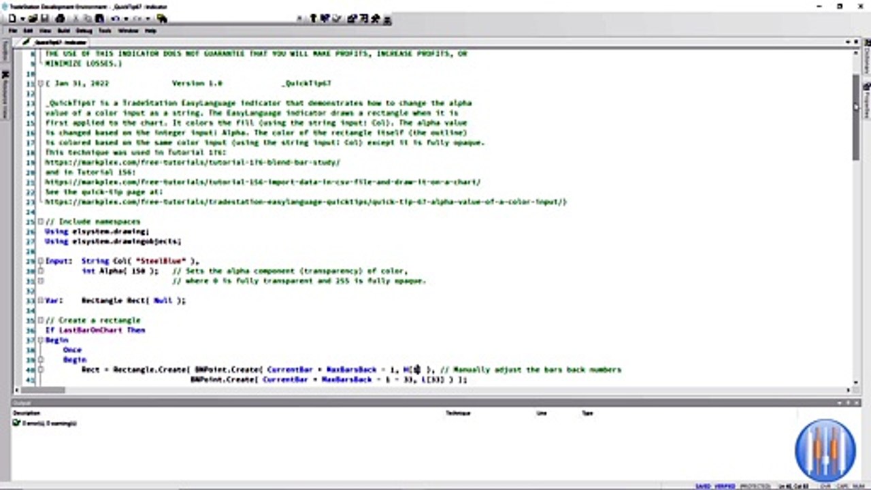The height and width of the screenshot is (490, 871).
Task: Click the horizontal scrollbar right arrow
Action: pos(849,390)
